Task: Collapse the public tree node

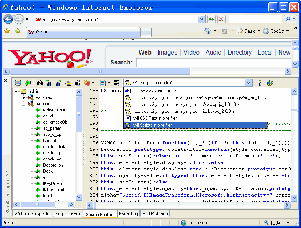Action: click(x=16, y=91)
